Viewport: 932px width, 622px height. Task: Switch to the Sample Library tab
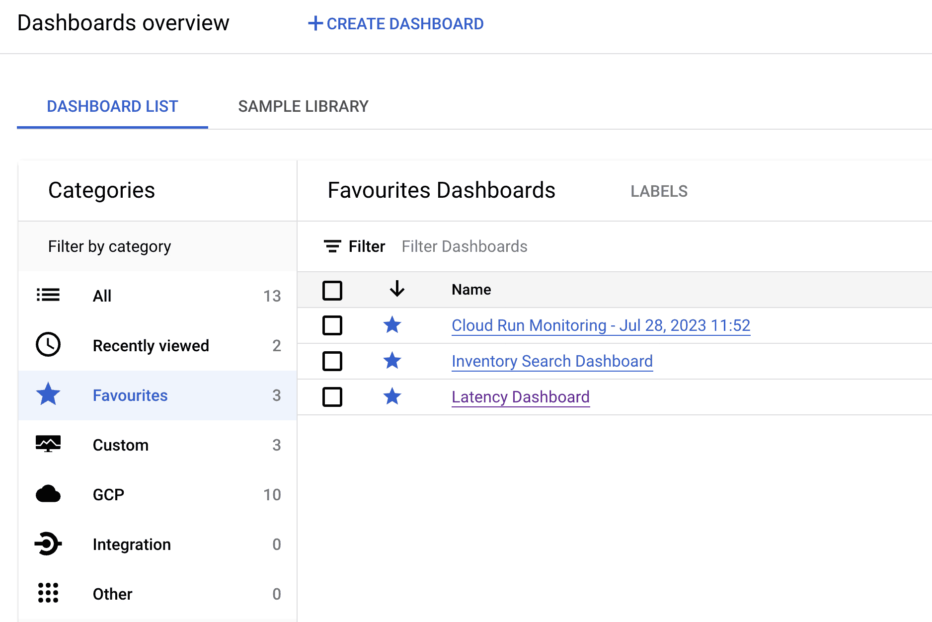(303, 106)
